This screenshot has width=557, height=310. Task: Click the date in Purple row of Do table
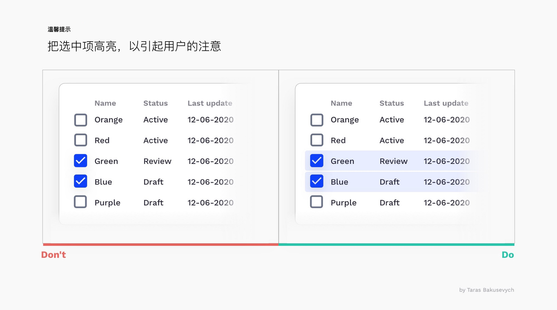click(446, 203)
